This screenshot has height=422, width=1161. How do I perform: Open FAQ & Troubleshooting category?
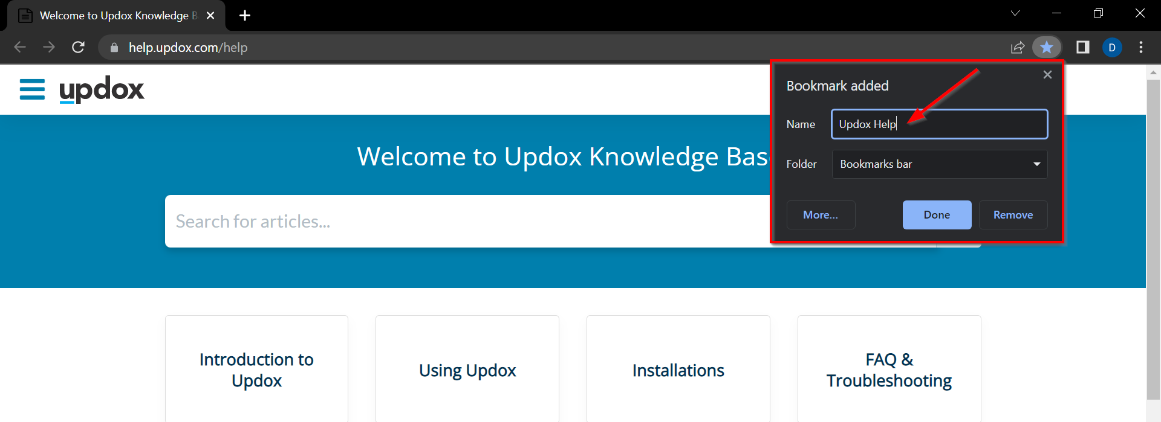[x=889, y=369]
